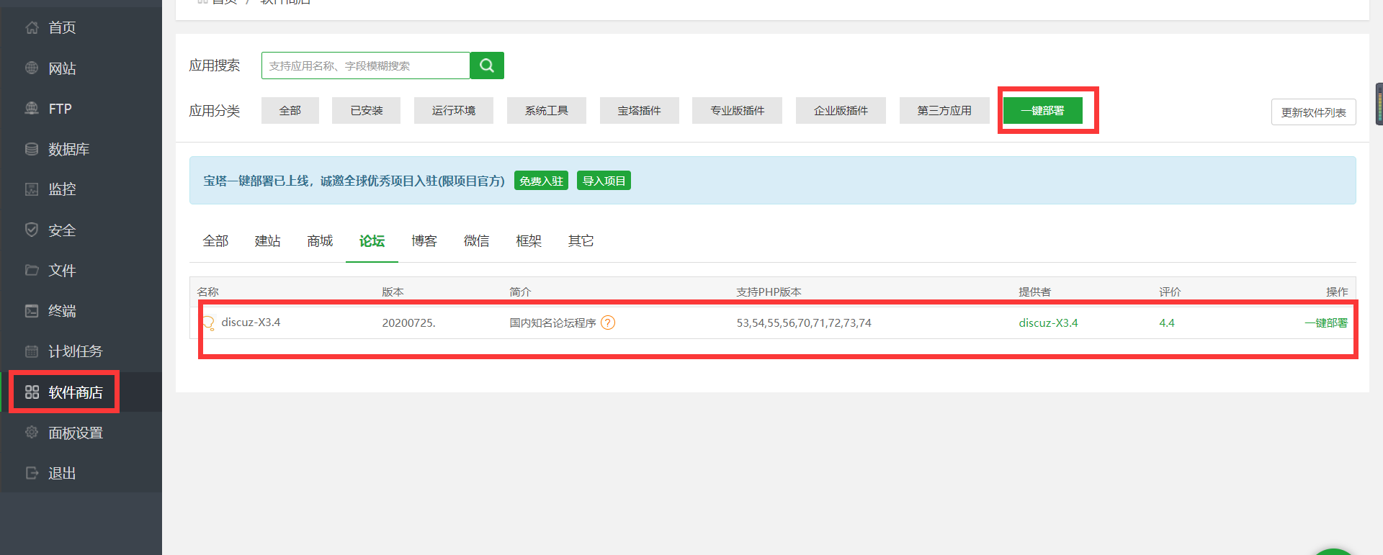The image size is (1383, 555).
Task: Click the calendar icon beside 计划任务
Action: coord(32,351)
